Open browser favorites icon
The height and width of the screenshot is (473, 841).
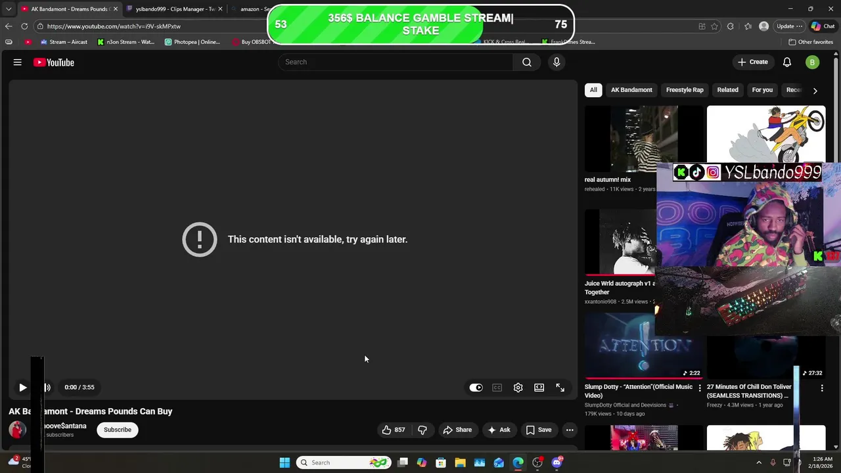click(748, 26)
